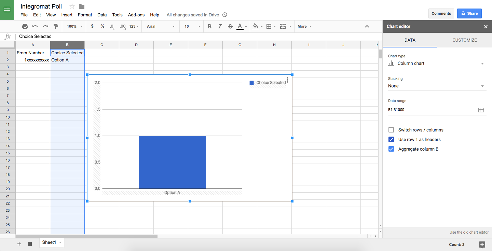Image resolution: width=492 pixels, height=251 pixels.
Task: Open the data range grid selector icon
Action: [x=481, y=110]
